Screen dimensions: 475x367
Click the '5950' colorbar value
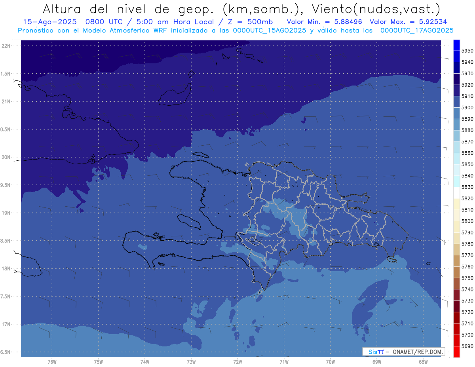tap(467, 51)
